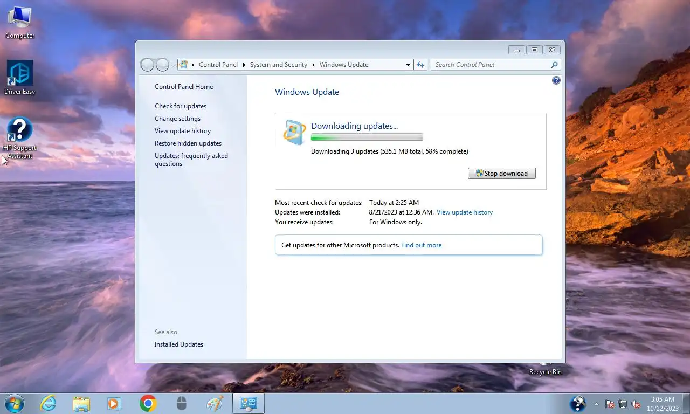Launch Internet Explorer from the taskbar
Viewport: 690px width, 414px height.
(48, 403)
